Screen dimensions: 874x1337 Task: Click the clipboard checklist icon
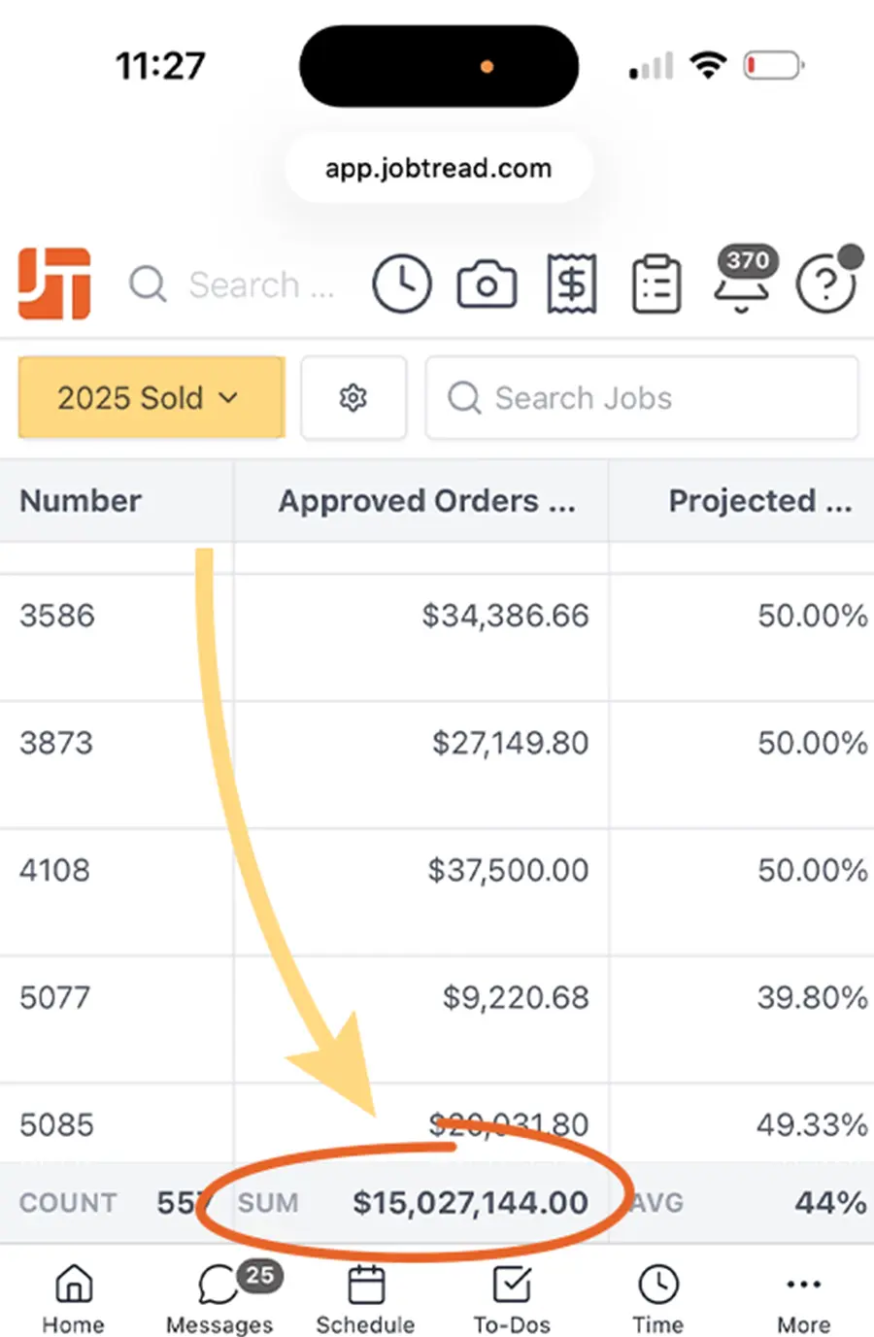(656, 284)
